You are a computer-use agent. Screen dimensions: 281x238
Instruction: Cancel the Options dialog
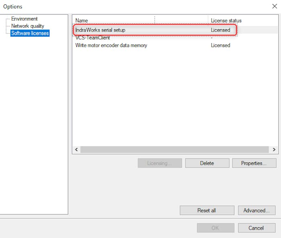click(256, 228)
